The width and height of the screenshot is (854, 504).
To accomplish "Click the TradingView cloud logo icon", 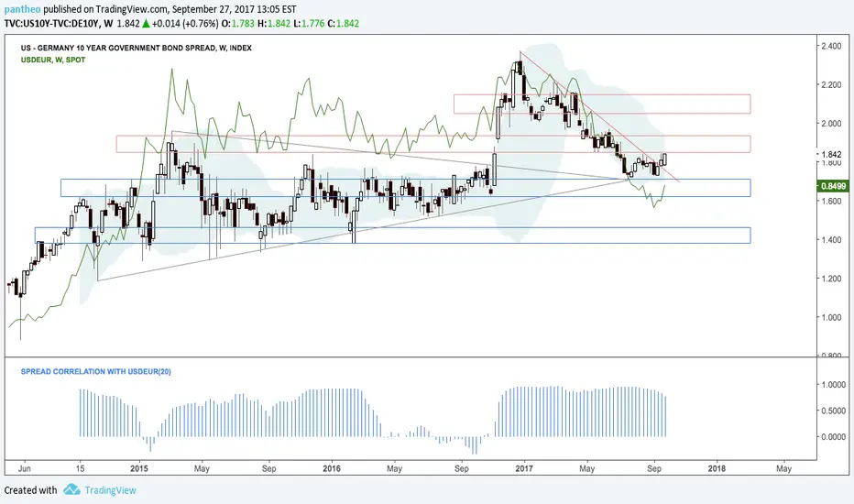I will tap(71, 489).
